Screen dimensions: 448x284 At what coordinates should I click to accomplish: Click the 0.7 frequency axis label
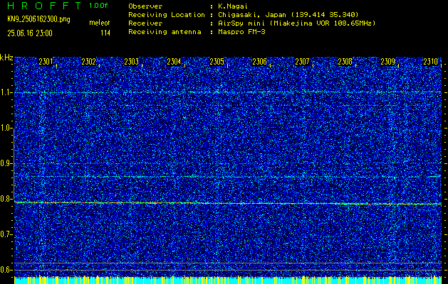6,234
